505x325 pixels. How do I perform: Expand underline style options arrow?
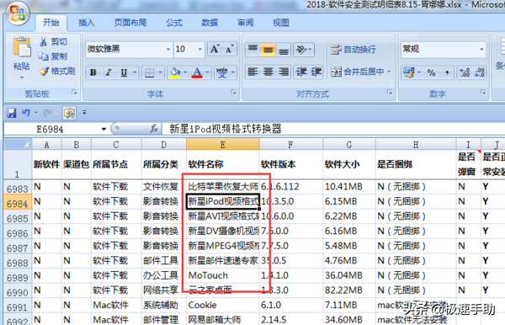pos(135,72)
